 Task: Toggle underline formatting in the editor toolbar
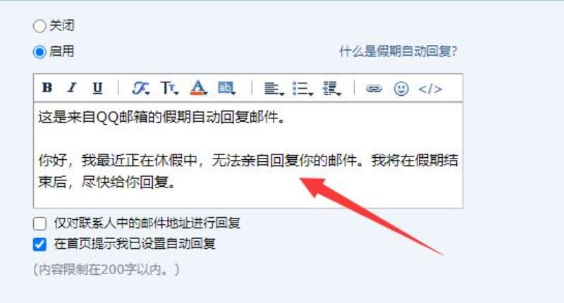(x=97, y=88)
